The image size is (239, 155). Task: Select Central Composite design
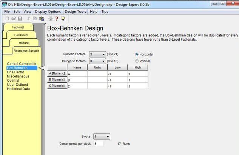click(x=22, y=64)
